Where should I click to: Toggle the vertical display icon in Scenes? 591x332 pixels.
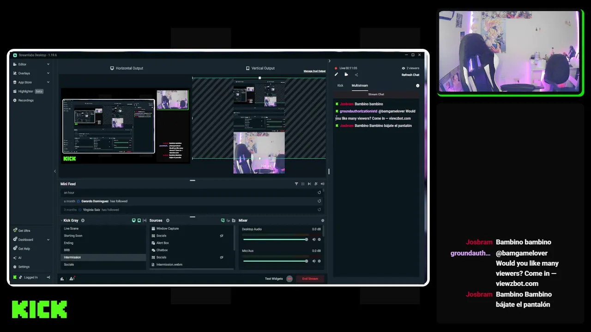click(x=139, y=220)
